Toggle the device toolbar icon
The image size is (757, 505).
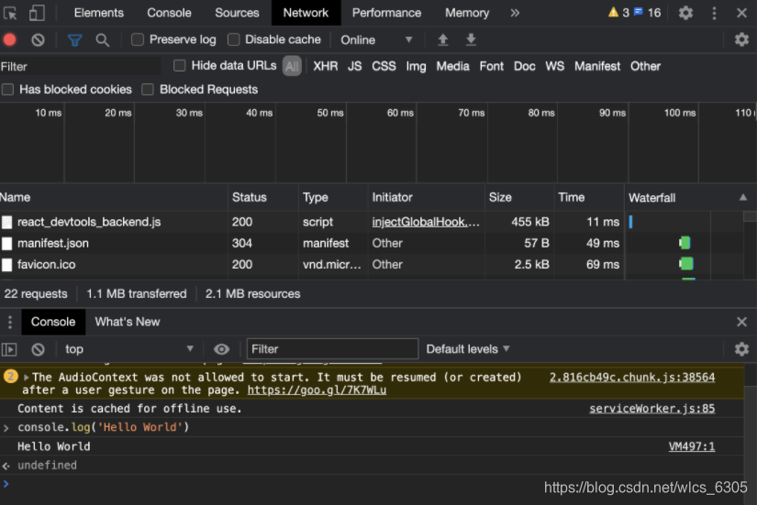(37, 13)
